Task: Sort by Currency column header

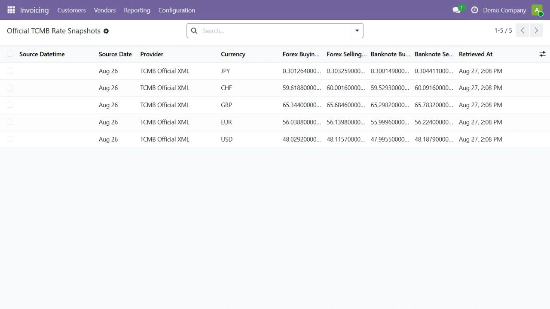Action: click(x=233, y=54)
